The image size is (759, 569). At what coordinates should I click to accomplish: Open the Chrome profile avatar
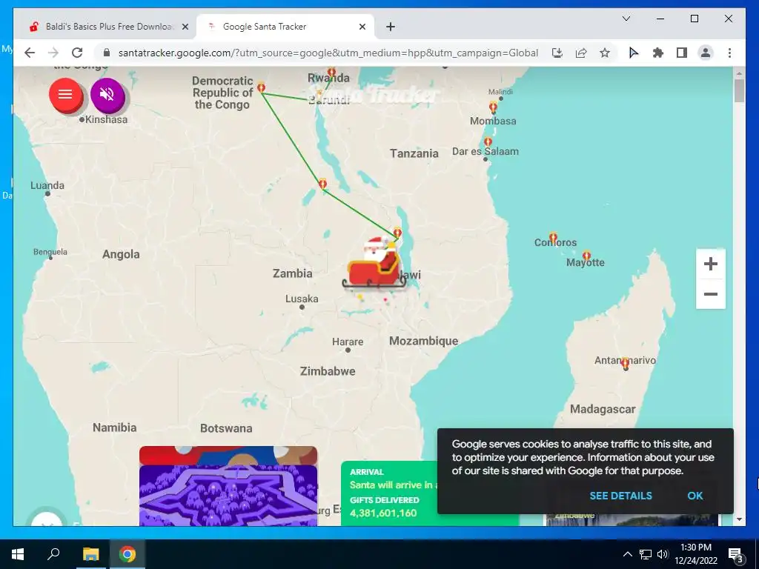click(706, 53)
